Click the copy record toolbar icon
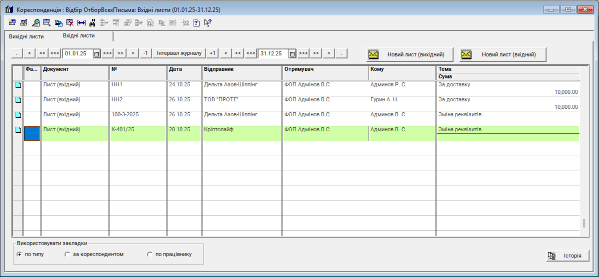599x277 pixels. (x=58, y=22)
